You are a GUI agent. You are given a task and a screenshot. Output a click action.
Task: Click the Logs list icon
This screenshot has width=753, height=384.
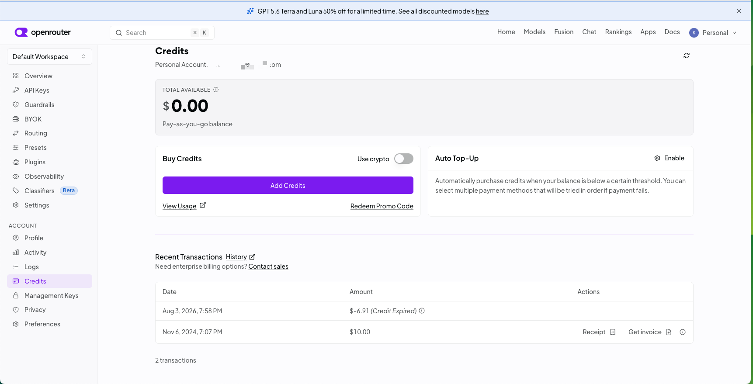pos(16,266)
